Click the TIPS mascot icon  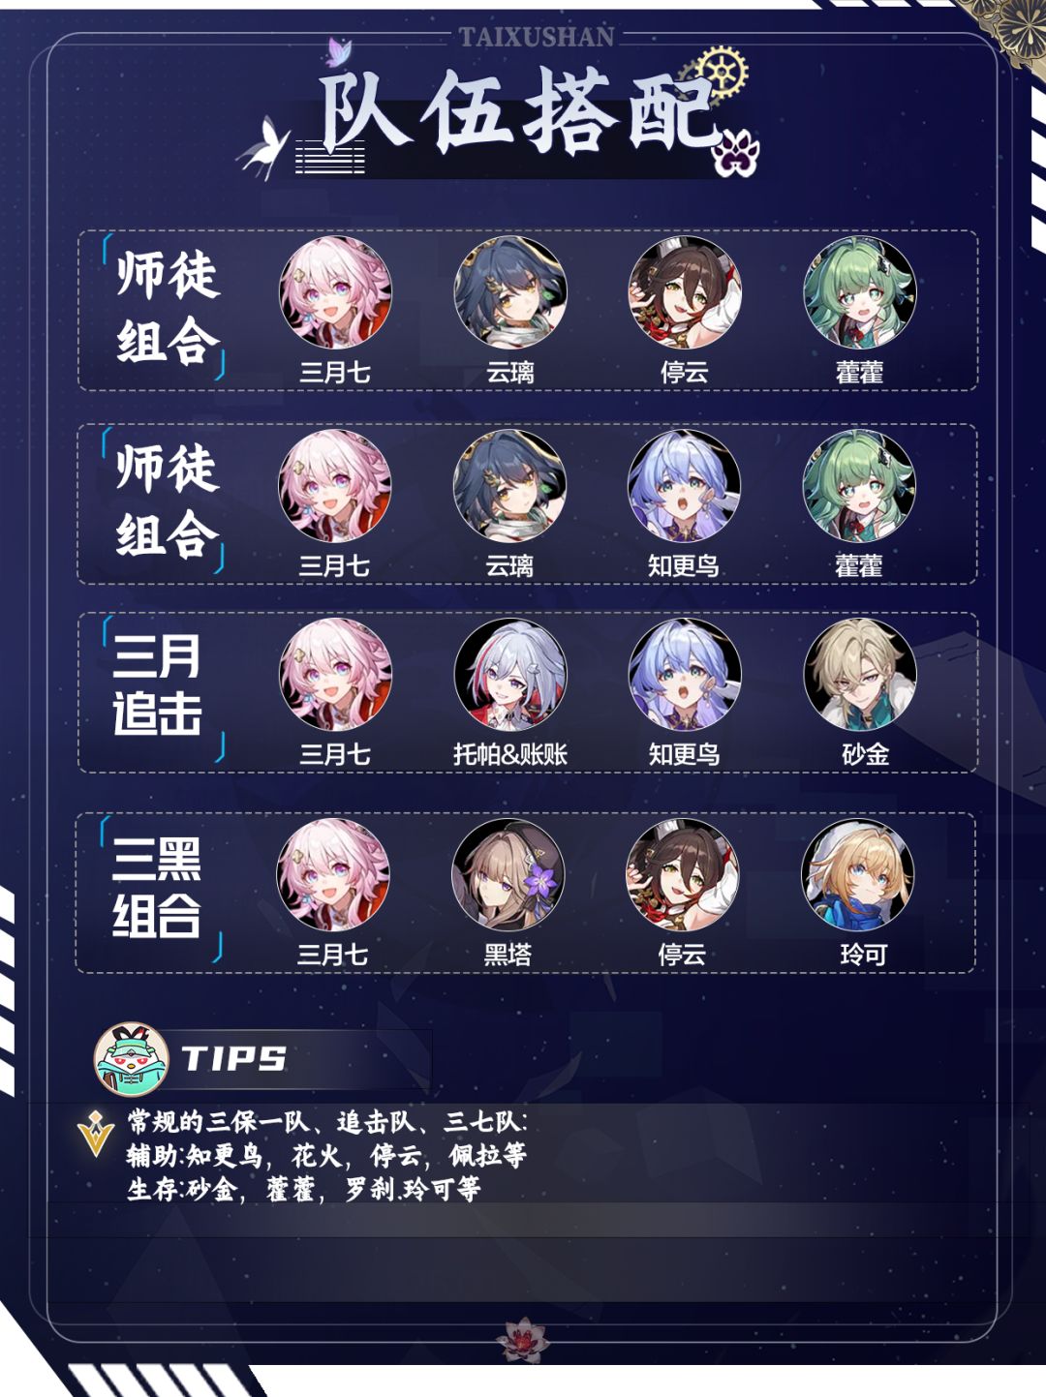click(131, 1059)
